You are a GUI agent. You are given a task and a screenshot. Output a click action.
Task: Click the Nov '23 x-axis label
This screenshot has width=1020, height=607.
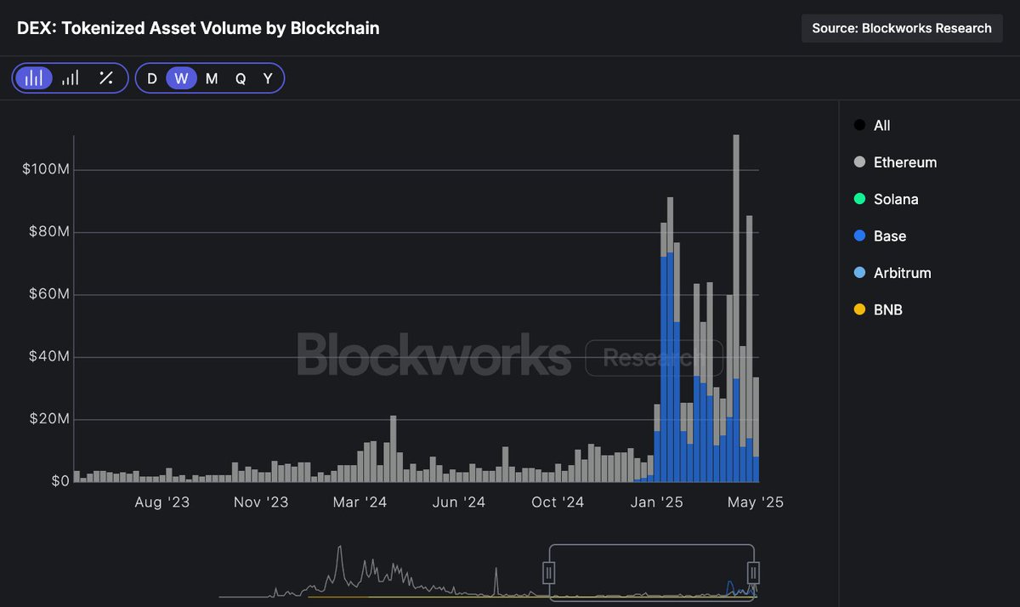click(261, 502)
